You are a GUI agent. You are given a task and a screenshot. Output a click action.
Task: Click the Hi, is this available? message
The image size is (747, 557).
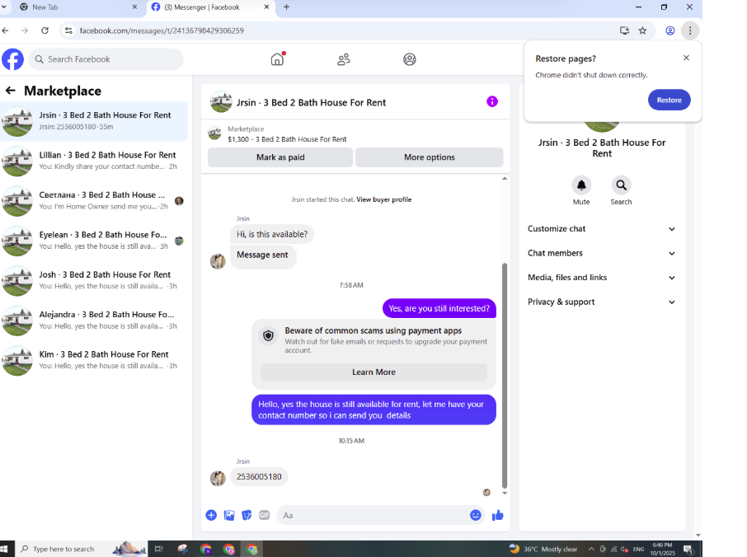(272, 234)
